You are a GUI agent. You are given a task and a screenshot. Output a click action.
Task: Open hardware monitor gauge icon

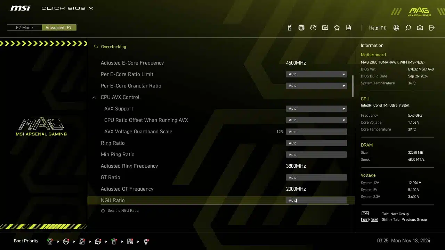[313, 28]
